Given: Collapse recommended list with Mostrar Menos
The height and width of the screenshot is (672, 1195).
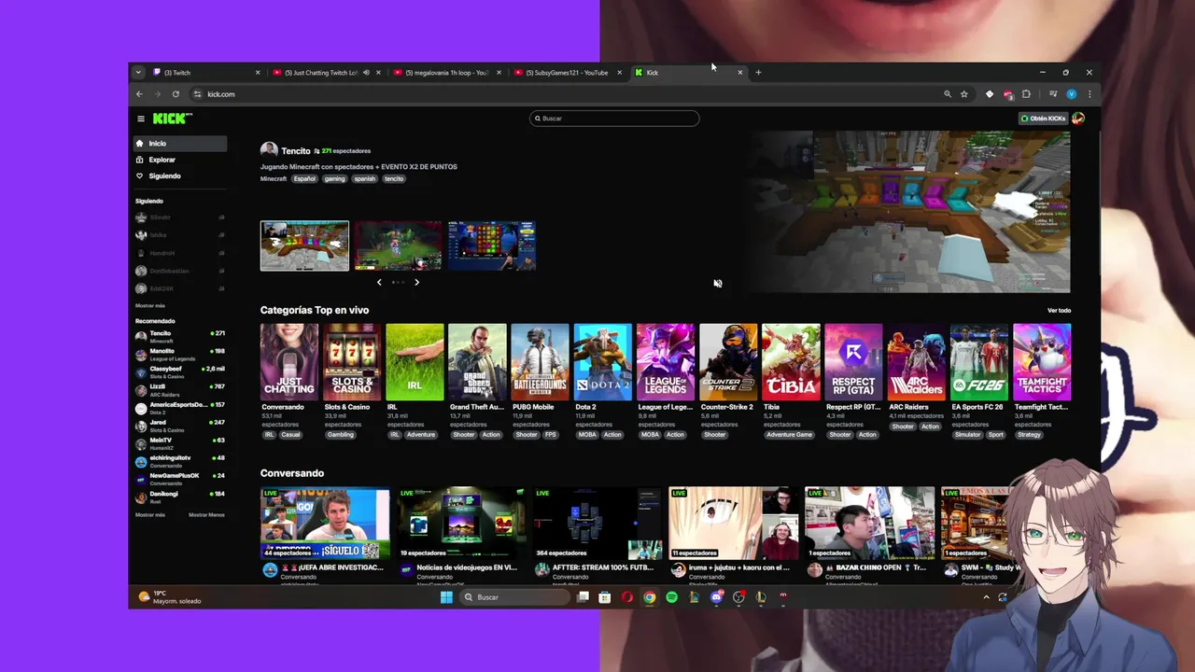Looking at the screenshot, I should coord(206,515).
